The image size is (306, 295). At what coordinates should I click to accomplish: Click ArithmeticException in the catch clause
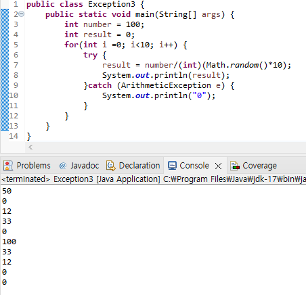click(166, 85)
